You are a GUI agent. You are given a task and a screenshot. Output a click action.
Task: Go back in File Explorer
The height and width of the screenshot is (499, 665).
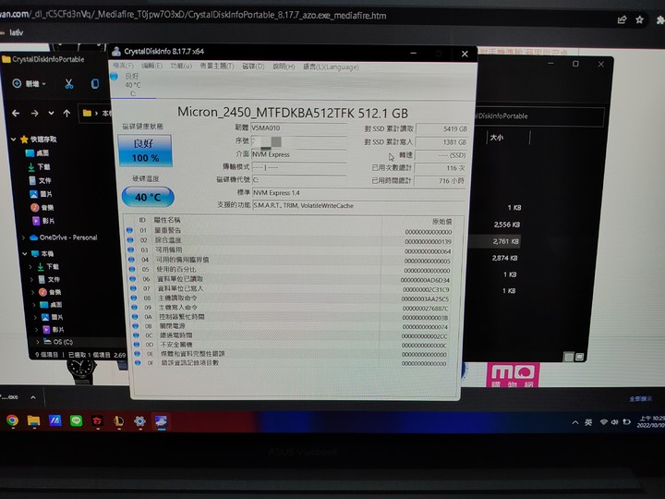click(x=16, y=114)
